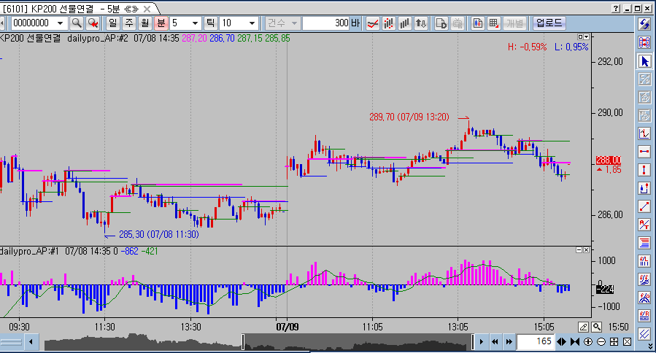Viewport: 656px width, 353px height.
Task: Click the visible bars field showing 165
Action: (x=536, y=342)
